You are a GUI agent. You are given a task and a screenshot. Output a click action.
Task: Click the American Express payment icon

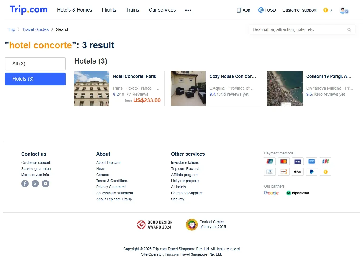312,161
